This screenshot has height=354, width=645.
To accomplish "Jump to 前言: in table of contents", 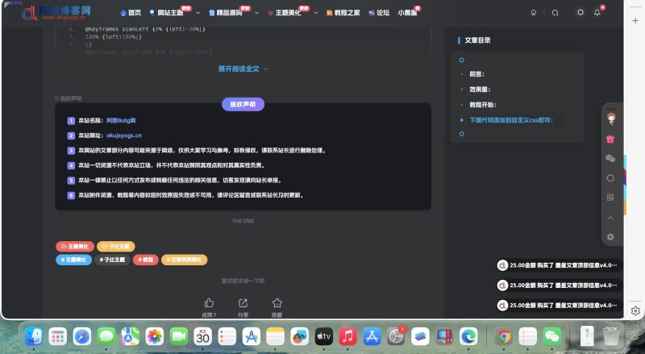I will [476, 74].
